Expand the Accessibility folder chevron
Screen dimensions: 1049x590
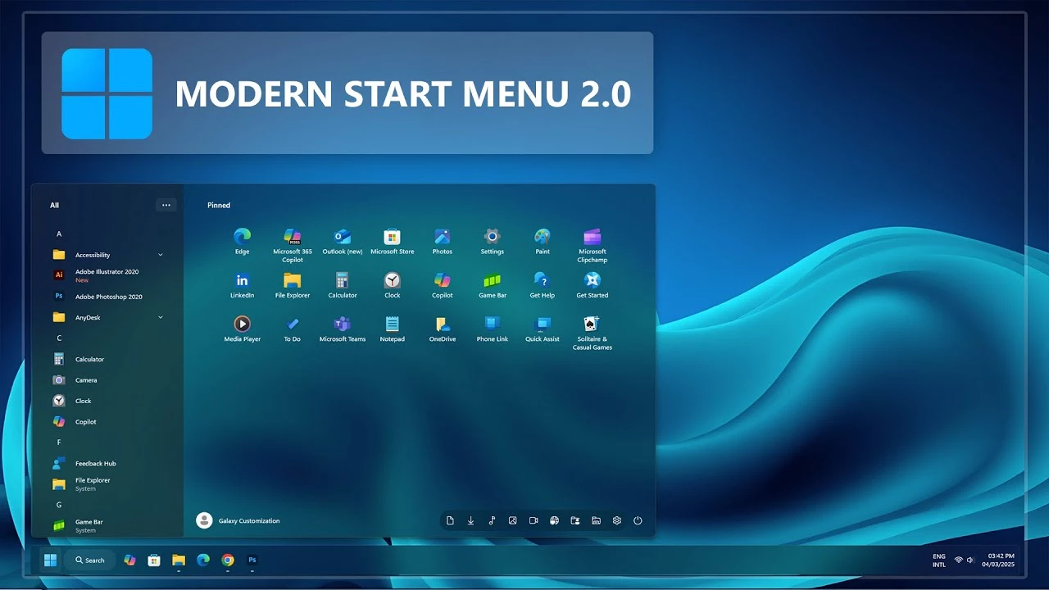point(161,255)
